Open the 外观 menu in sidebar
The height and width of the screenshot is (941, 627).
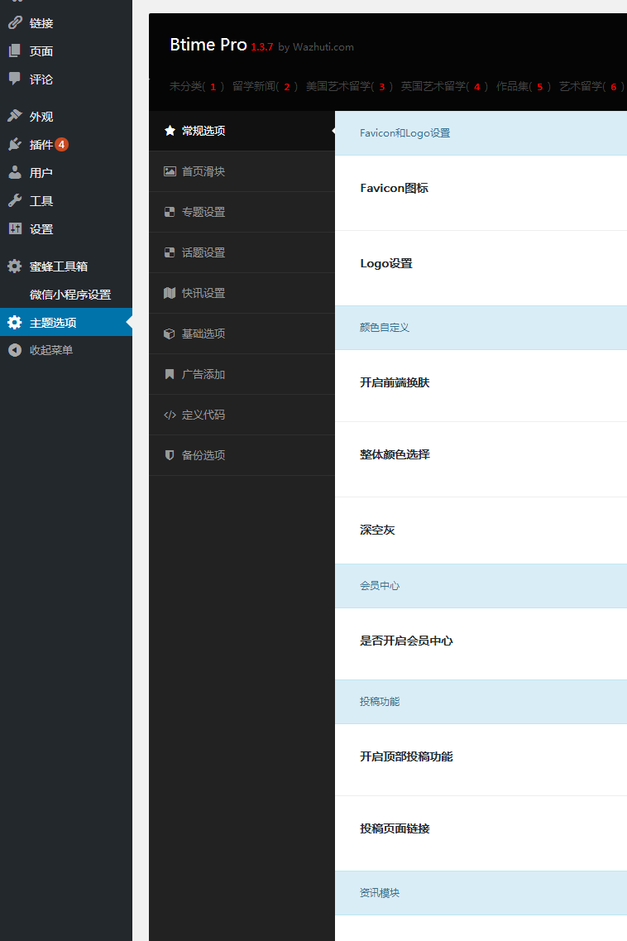[x=41, y=117]
